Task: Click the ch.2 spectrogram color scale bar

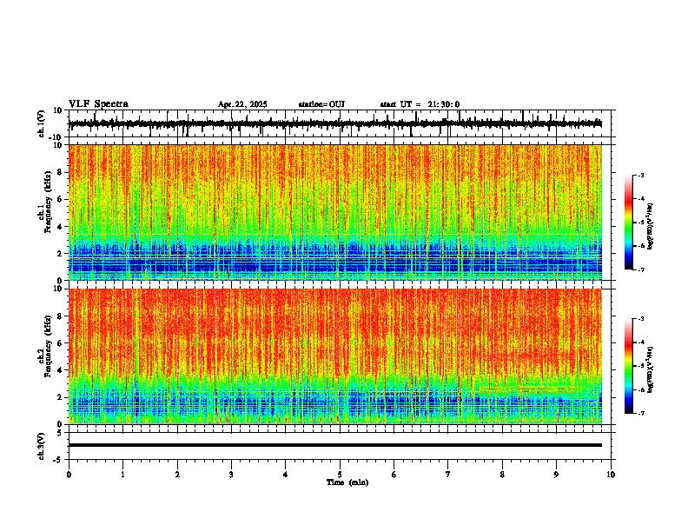Action: (629, 366)
